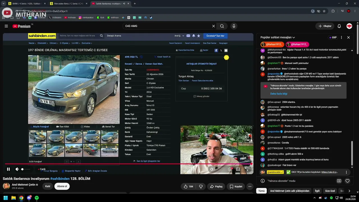Open the mithrainn X bookmark
The image size is (359, 202).
[55, 17]
